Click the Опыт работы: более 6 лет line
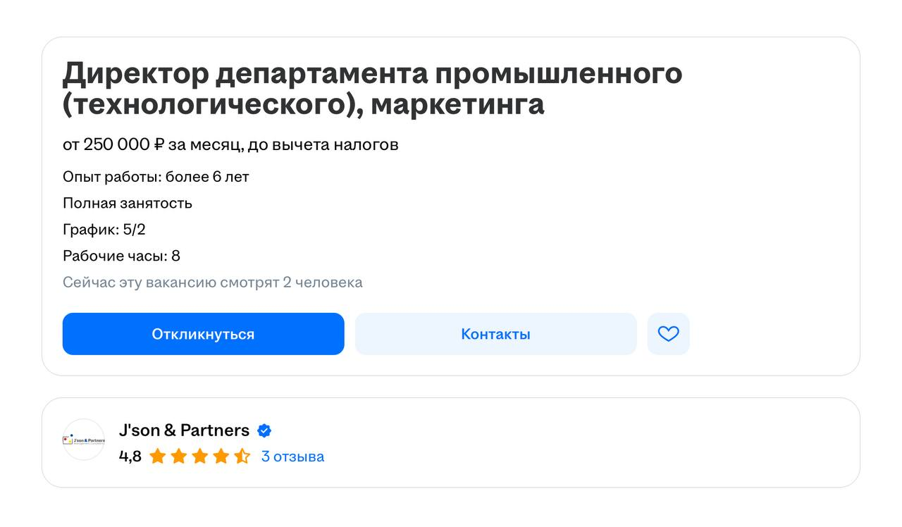 point(156,177)
